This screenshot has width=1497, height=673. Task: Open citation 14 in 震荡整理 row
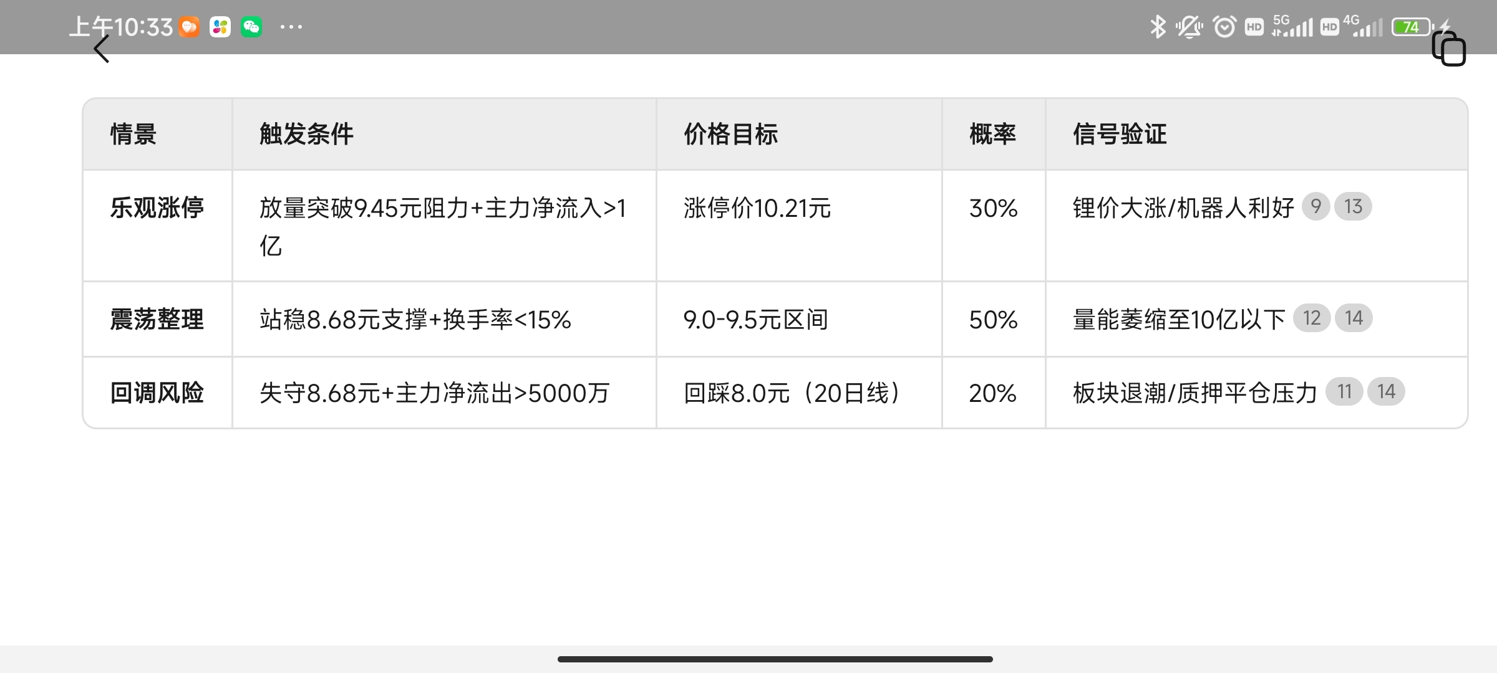point(1354,318)
